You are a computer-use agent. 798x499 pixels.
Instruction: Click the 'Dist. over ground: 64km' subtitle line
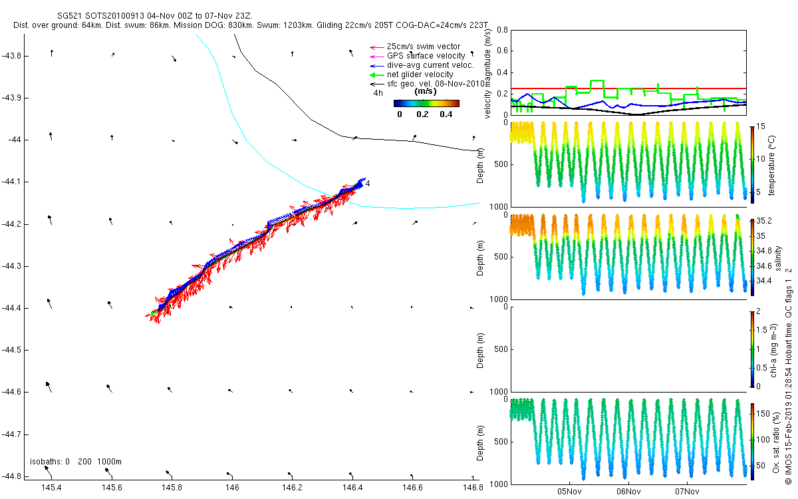pos(251,25)
